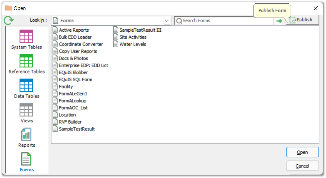Click the Facility form icon
The image size is (326, 178).
tap(55, 87)
